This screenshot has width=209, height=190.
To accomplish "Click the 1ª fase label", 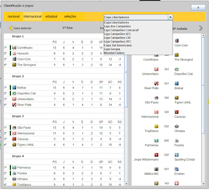I will [67, 28].
